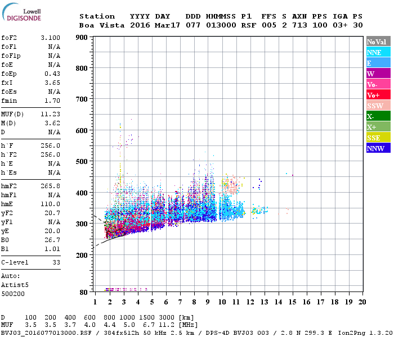394x337 pixels.
Task: Click the Artist5 auto-scaling label
Action: point(15,285)
